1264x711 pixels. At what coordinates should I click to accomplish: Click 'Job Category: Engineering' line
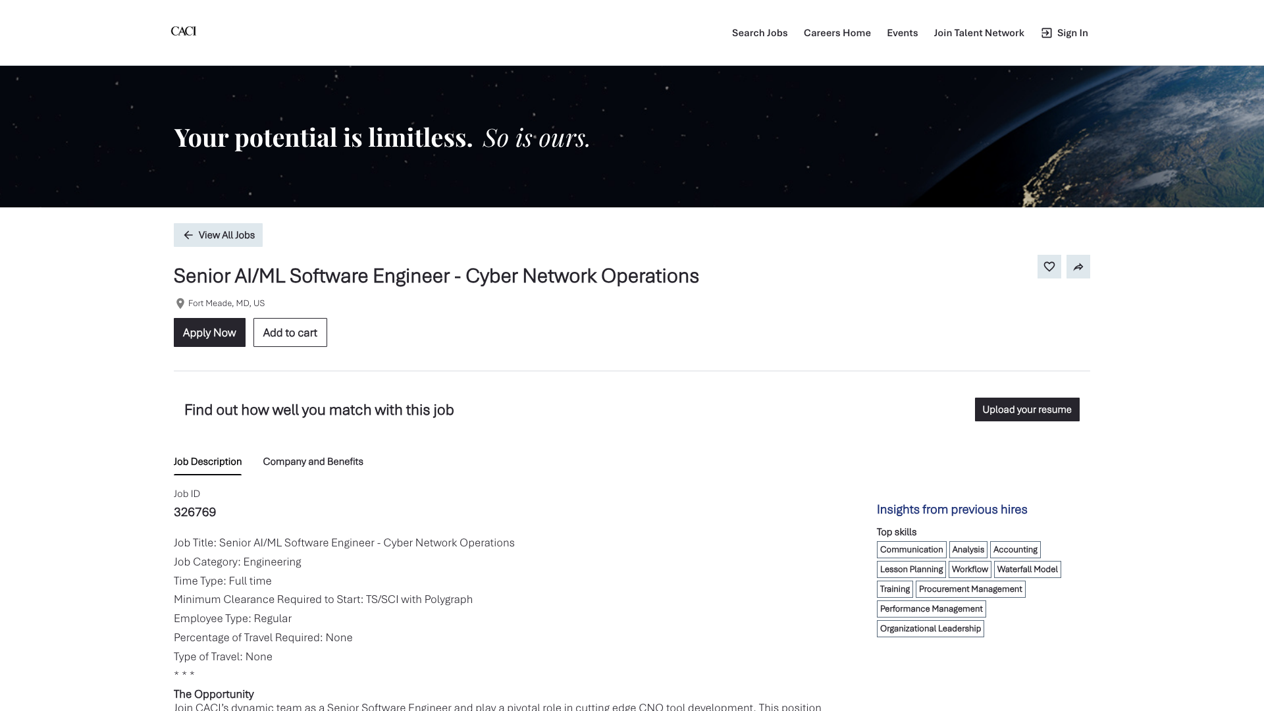tap(238, 562)
